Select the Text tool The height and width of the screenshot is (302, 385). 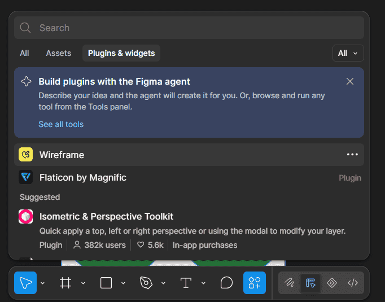coord(186,283)
